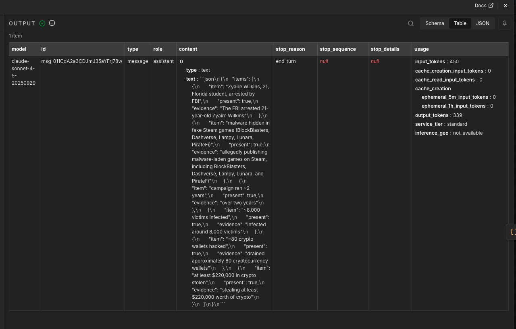Image resolution: width=516 pixels, height=329 pixels.
Task: Click the info icon beside OUTPUT
Action: [52, 23]
